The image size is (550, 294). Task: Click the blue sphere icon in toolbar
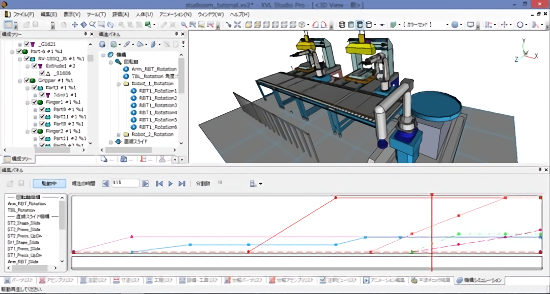pos(454,25)
